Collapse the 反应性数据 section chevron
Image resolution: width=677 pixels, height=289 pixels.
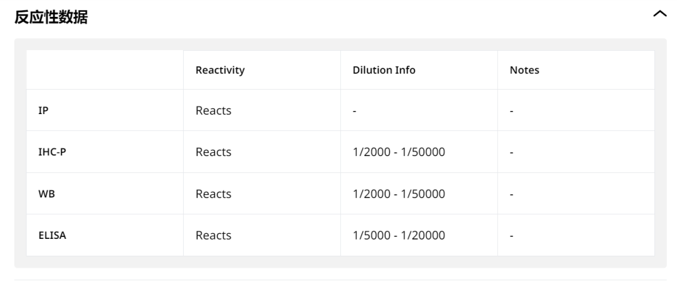pyautogui.click(x=659, y=14)
